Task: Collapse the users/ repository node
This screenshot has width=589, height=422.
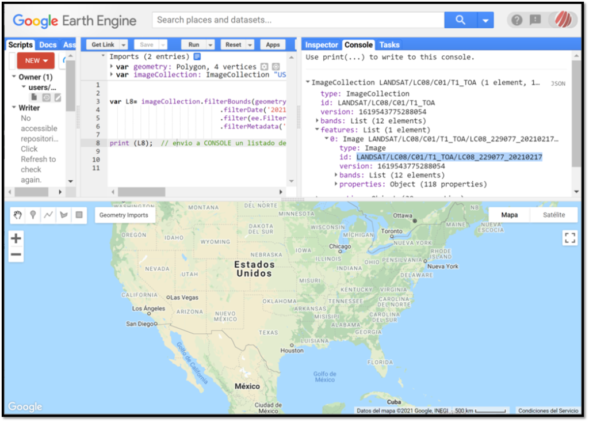Action: tap(24, 87)
